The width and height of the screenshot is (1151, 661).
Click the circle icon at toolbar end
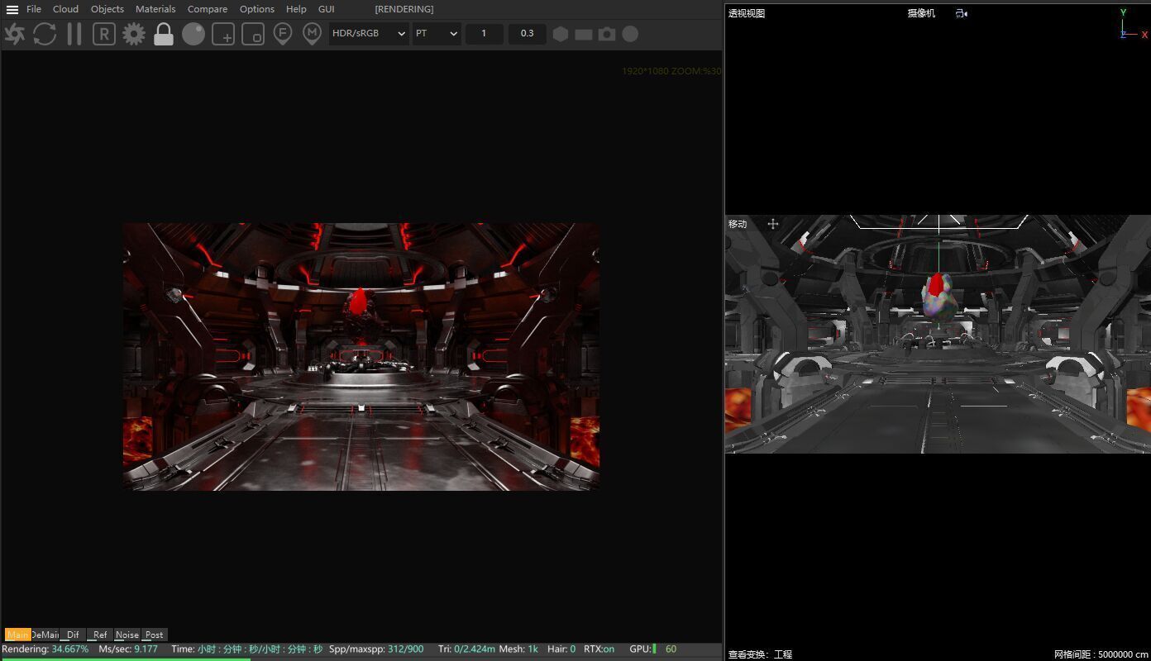point(630,34)
